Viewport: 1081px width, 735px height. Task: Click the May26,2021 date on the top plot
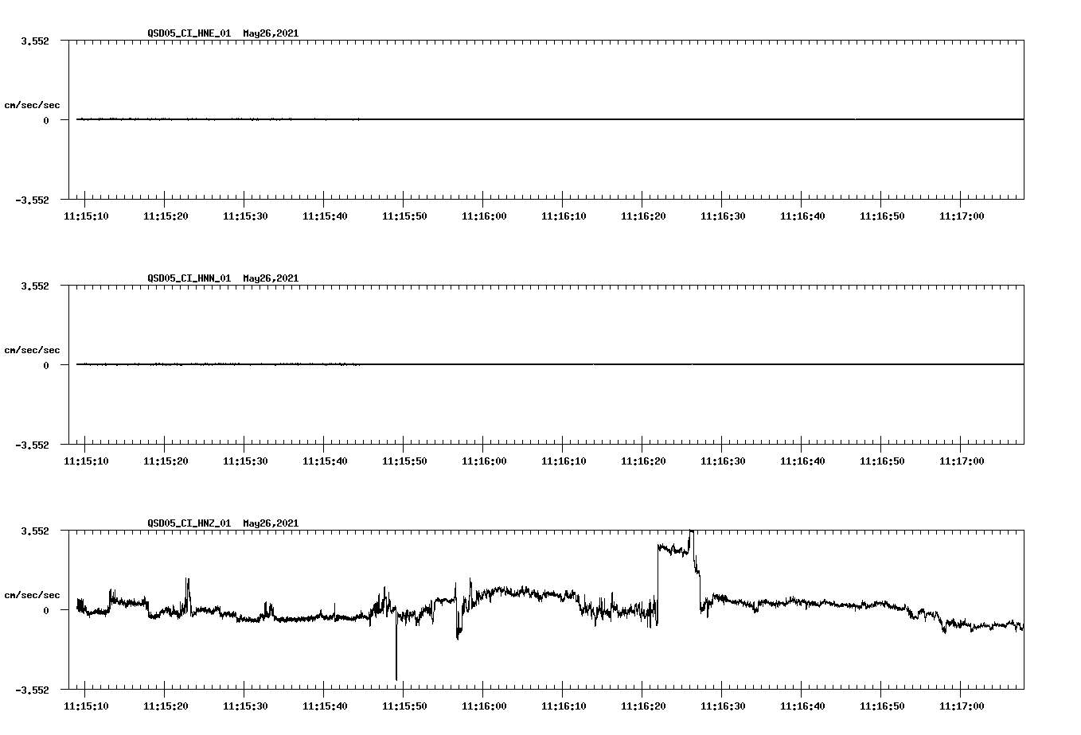click(270, 34)
